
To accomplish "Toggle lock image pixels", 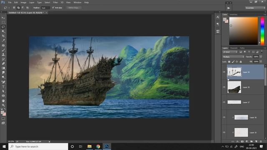I will [x=233, y=62].
